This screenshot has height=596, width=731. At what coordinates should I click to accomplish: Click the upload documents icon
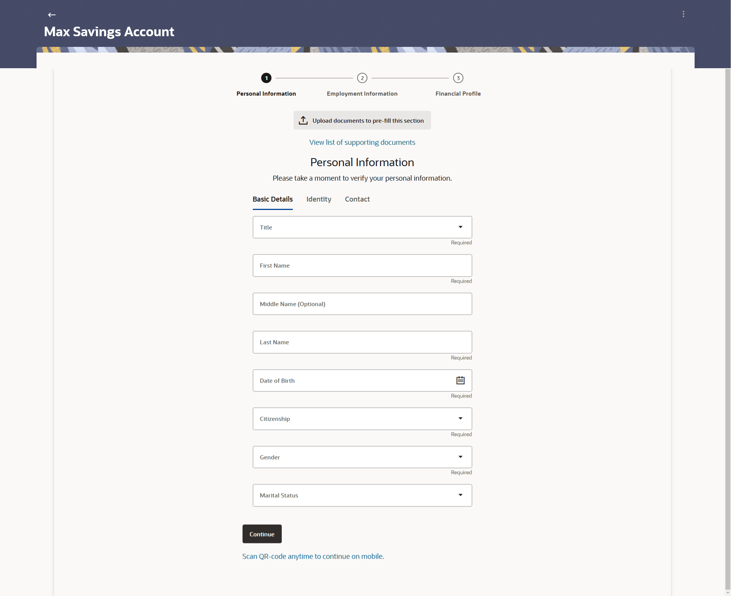point(303,120)
